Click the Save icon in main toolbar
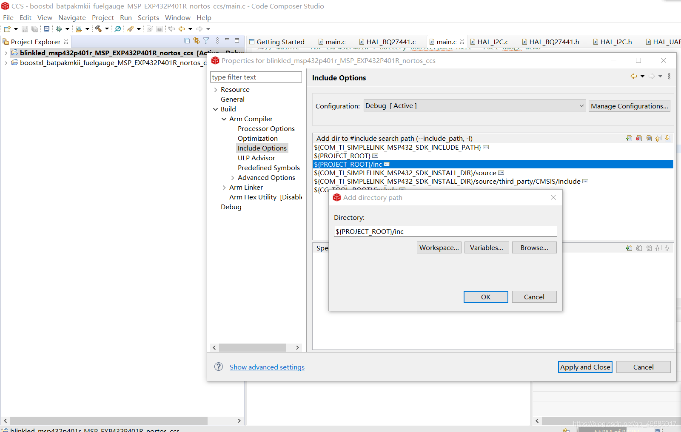Screen dimensions: 681x432 (x=25, y=29)
